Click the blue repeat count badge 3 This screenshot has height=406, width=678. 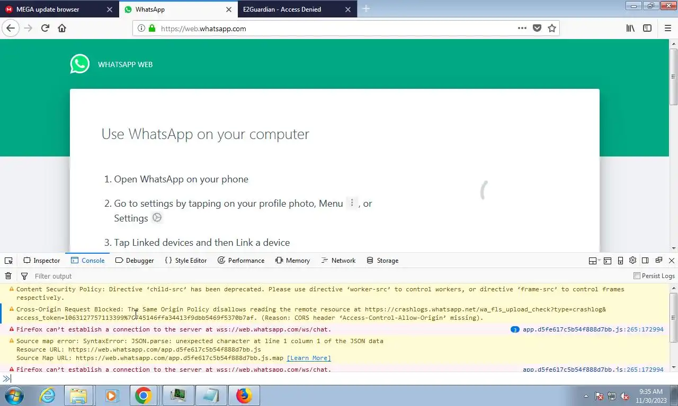click(x=514, y=329)
